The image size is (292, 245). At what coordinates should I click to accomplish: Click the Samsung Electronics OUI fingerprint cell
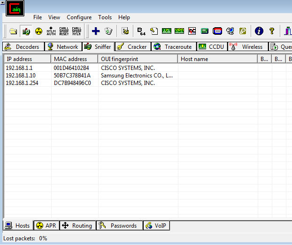click(137, 76)
